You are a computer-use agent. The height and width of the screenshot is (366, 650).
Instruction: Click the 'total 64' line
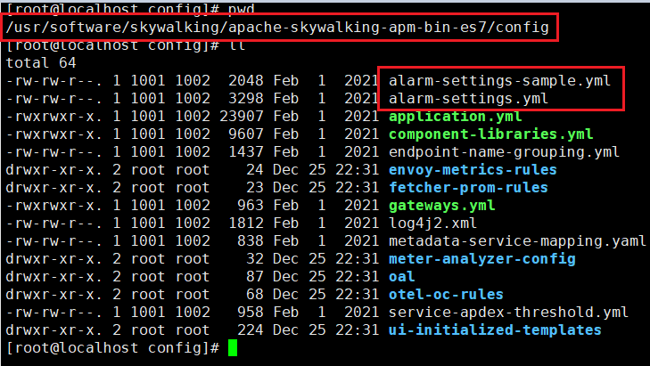click(x=41, y=63)
